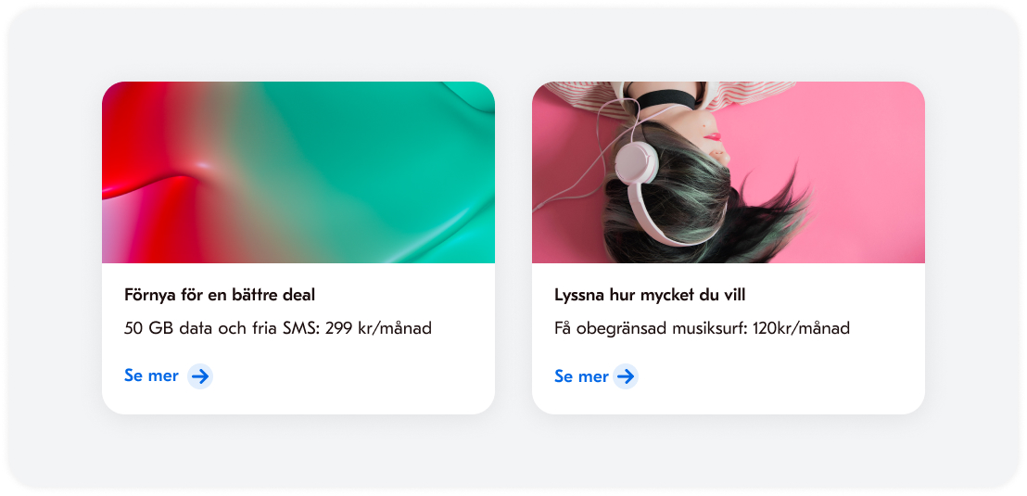Select the heading Förnya för en bättre deal
Screen dimensions: 1027x496
[x=220, y=295]
